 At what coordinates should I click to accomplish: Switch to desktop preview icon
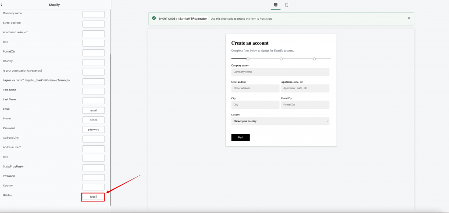[276, 5]
